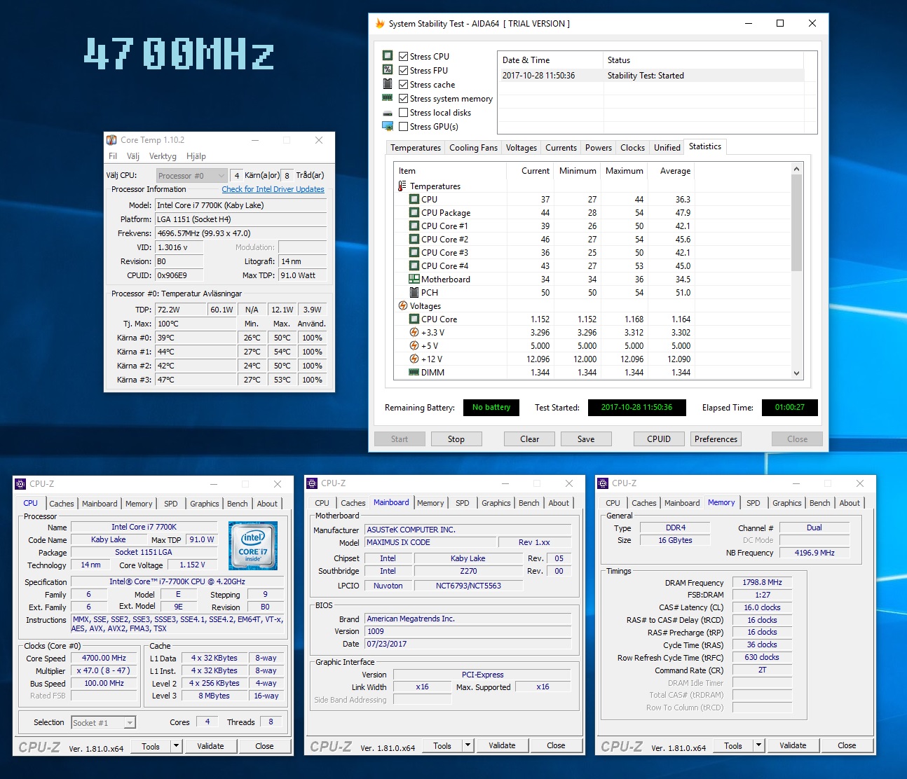The height and width of the screenshot is (779, 907).
Task: Open the Caches tab in CPU-Z CPU window
Action: [x=62, y=504]
